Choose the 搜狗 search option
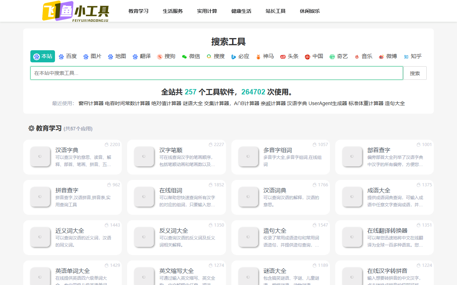Image resolution: width=457 pixels, height=285 pixels. coord(166,56)
